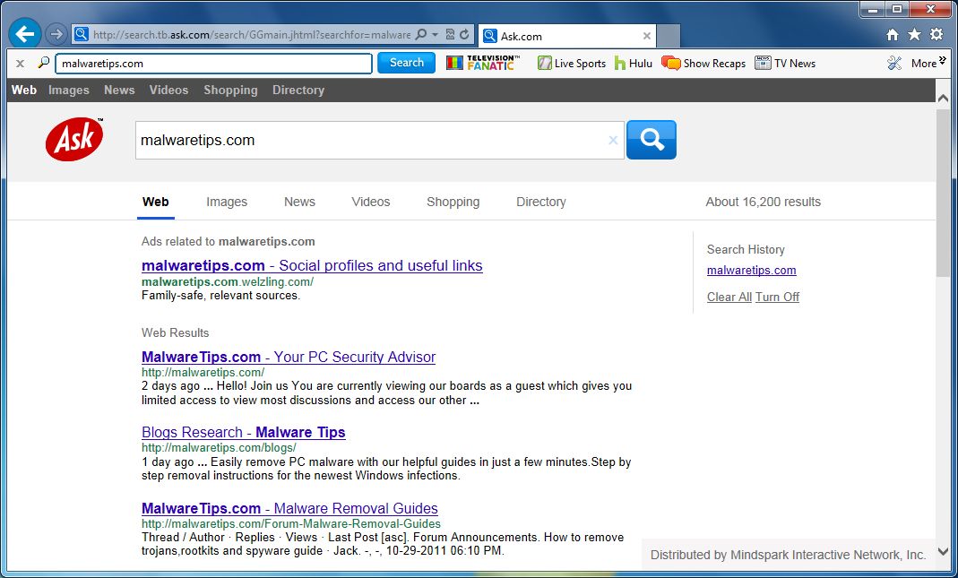Image resolution: width=958 pixels, height=578 pixels.
Task: Click malwaretips.com in Search History
Action: (752, 270)
